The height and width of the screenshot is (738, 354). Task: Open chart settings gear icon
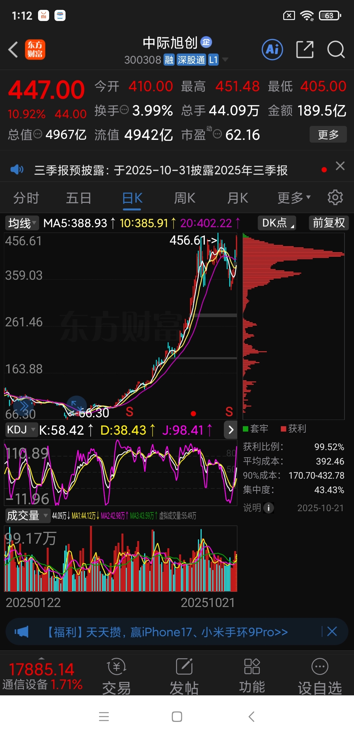tap(335, 198)
